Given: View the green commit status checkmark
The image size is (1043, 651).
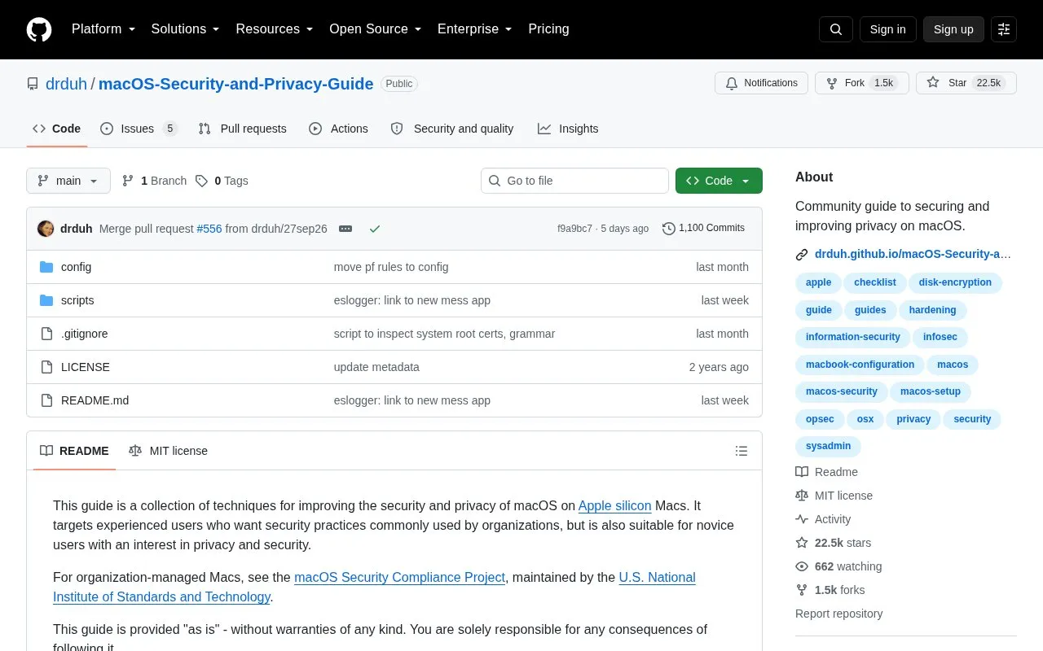Looking at the screenshot, I should pyautogui.click(x=375, y=229).
